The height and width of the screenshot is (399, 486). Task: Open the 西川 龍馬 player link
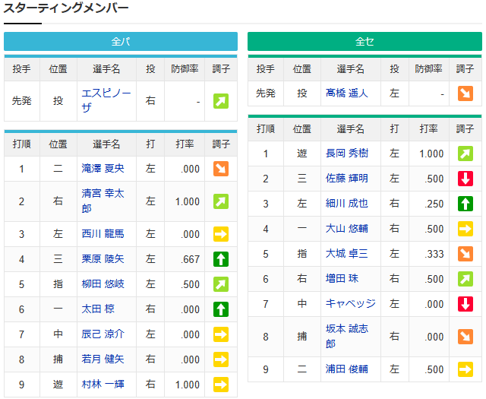point(103,233)
